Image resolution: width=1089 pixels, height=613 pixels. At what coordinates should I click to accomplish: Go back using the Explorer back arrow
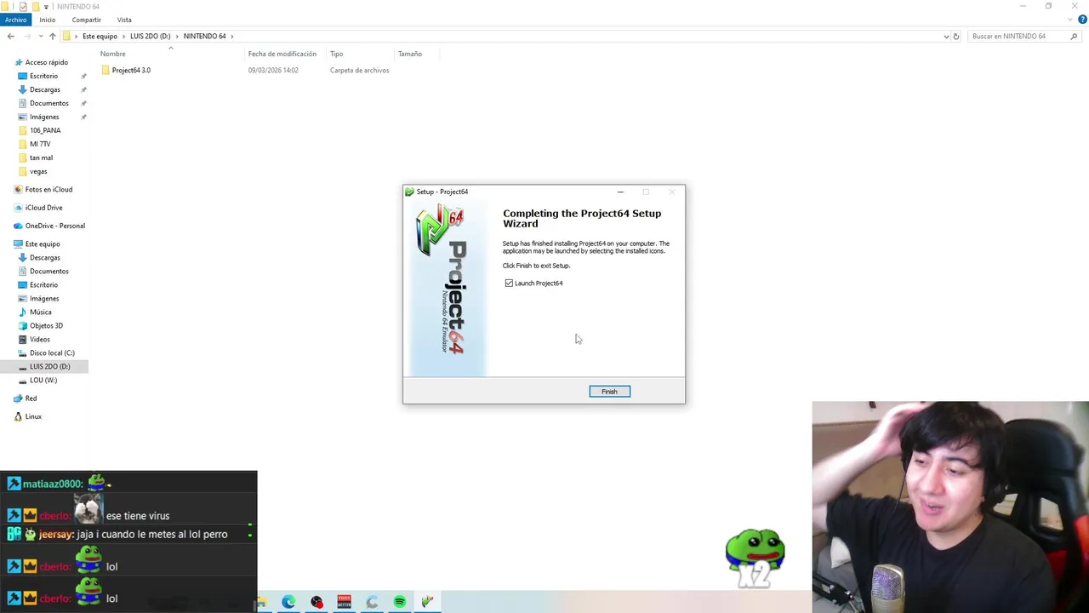10,37
